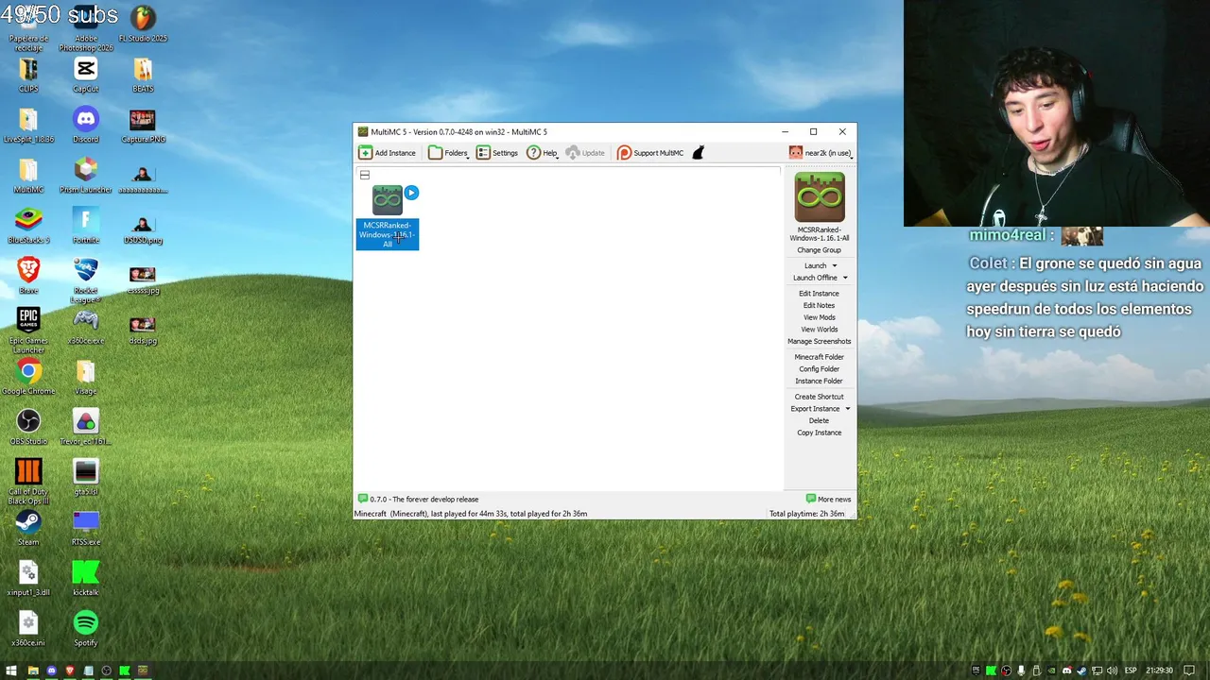Open the Instance Folder
The image size is (1210, 680).
(819, 382)
